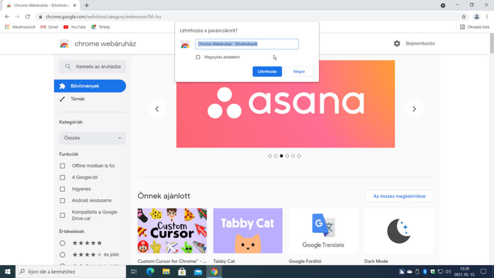Viewport: 494px width, 278px height.
Task: Click the web store settings gear icon
Action: click(397, 43)
